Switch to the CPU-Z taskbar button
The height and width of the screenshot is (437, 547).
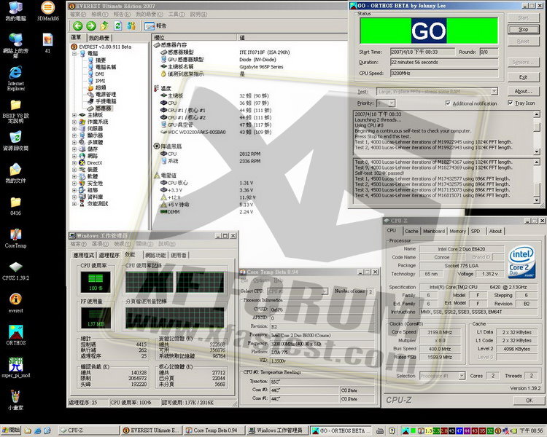88,430
